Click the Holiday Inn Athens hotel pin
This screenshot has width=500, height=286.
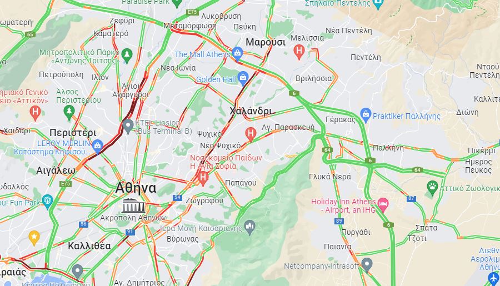point(383,204)
